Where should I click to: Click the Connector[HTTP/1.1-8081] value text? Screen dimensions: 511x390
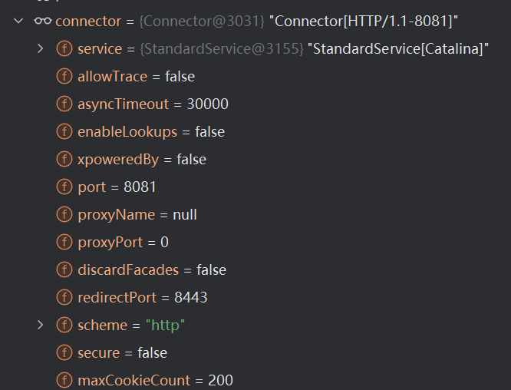(x=364, y=21)
